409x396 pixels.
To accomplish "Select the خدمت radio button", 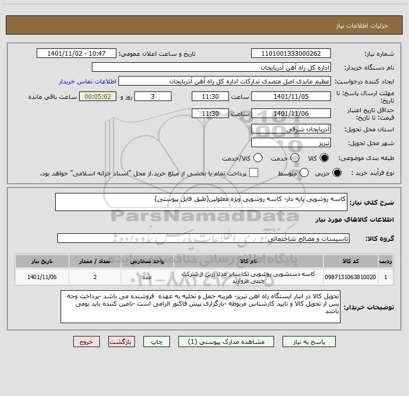I will (295, 158).
